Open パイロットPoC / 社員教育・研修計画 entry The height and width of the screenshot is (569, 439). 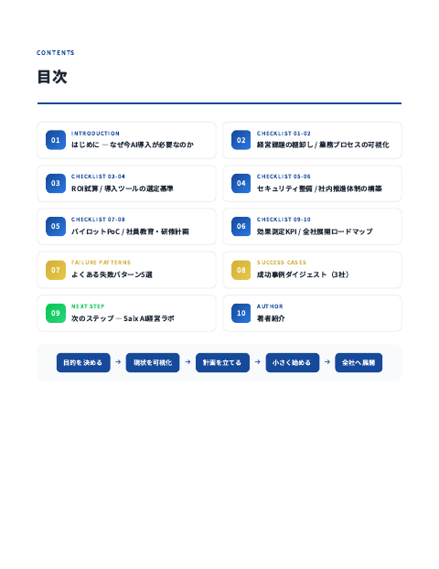tap(126, 227)
